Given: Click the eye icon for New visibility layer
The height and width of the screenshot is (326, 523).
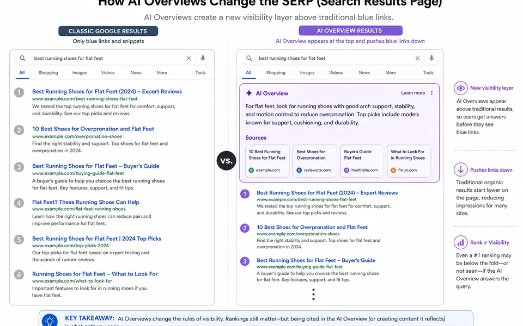Looking at the screenshot, I should coord(461,88).
